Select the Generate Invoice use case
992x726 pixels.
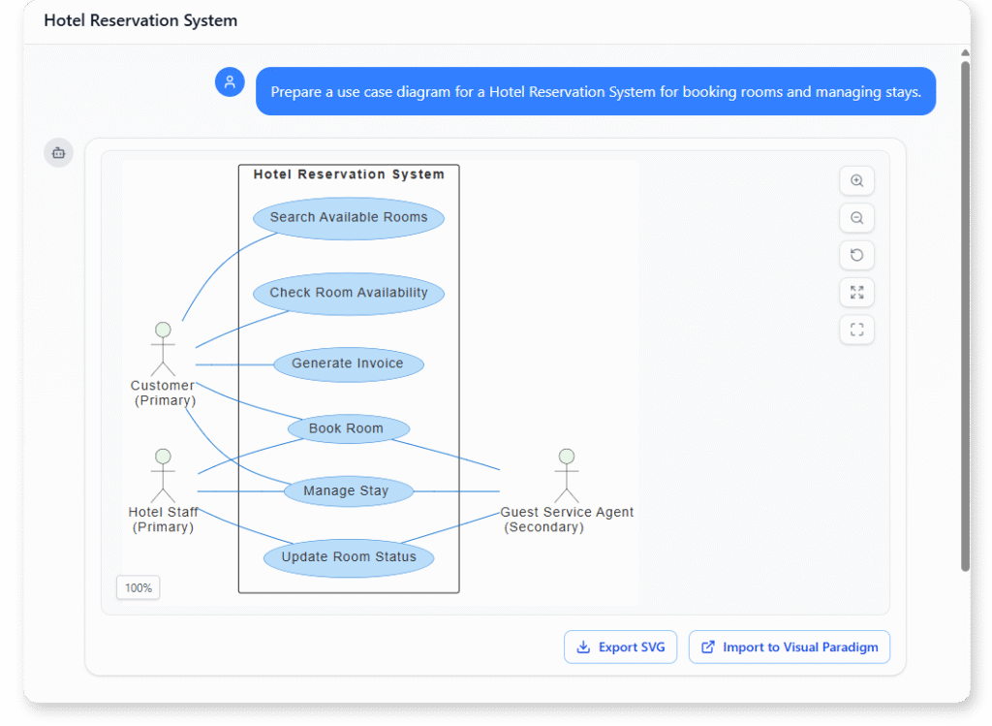349,364
